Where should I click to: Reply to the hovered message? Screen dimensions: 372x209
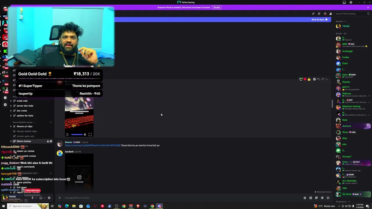(318, 79)
